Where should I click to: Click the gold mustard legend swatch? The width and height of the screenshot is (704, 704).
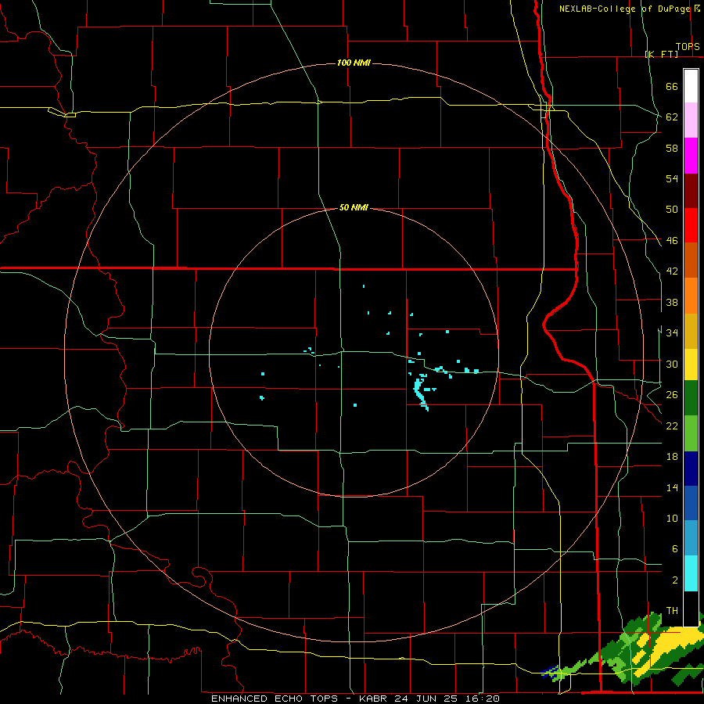click(691, 331)
